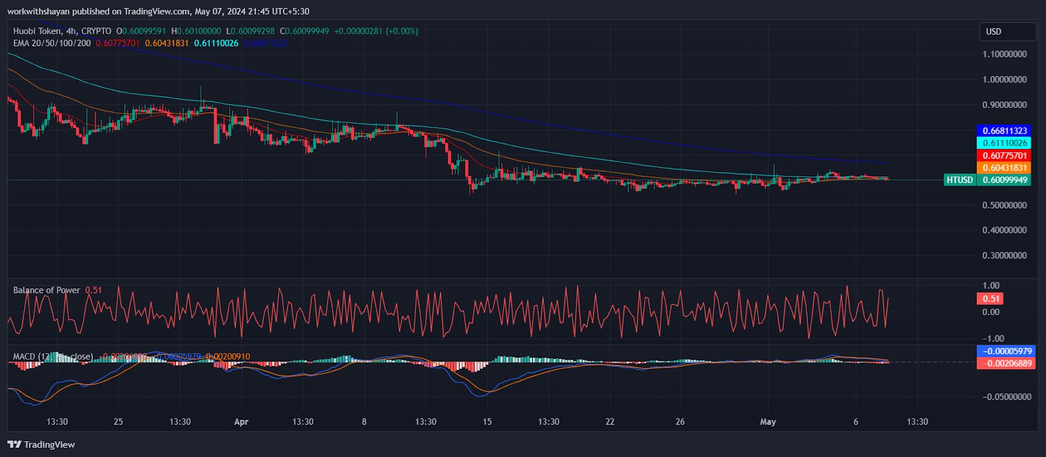Click the Balance of Power indicator label
This screenshot has height=457, width=1046.
(46, 290)
